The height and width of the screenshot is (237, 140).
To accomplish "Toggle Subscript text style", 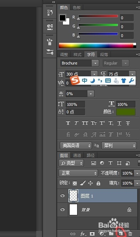I will pos(111,123).
